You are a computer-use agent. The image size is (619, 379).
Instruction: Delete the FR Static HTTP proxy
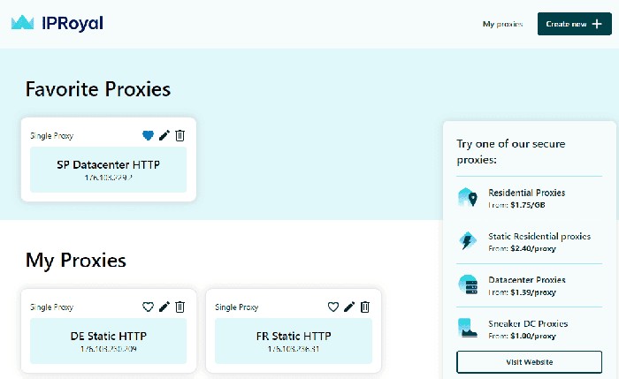tap(364, 307)
